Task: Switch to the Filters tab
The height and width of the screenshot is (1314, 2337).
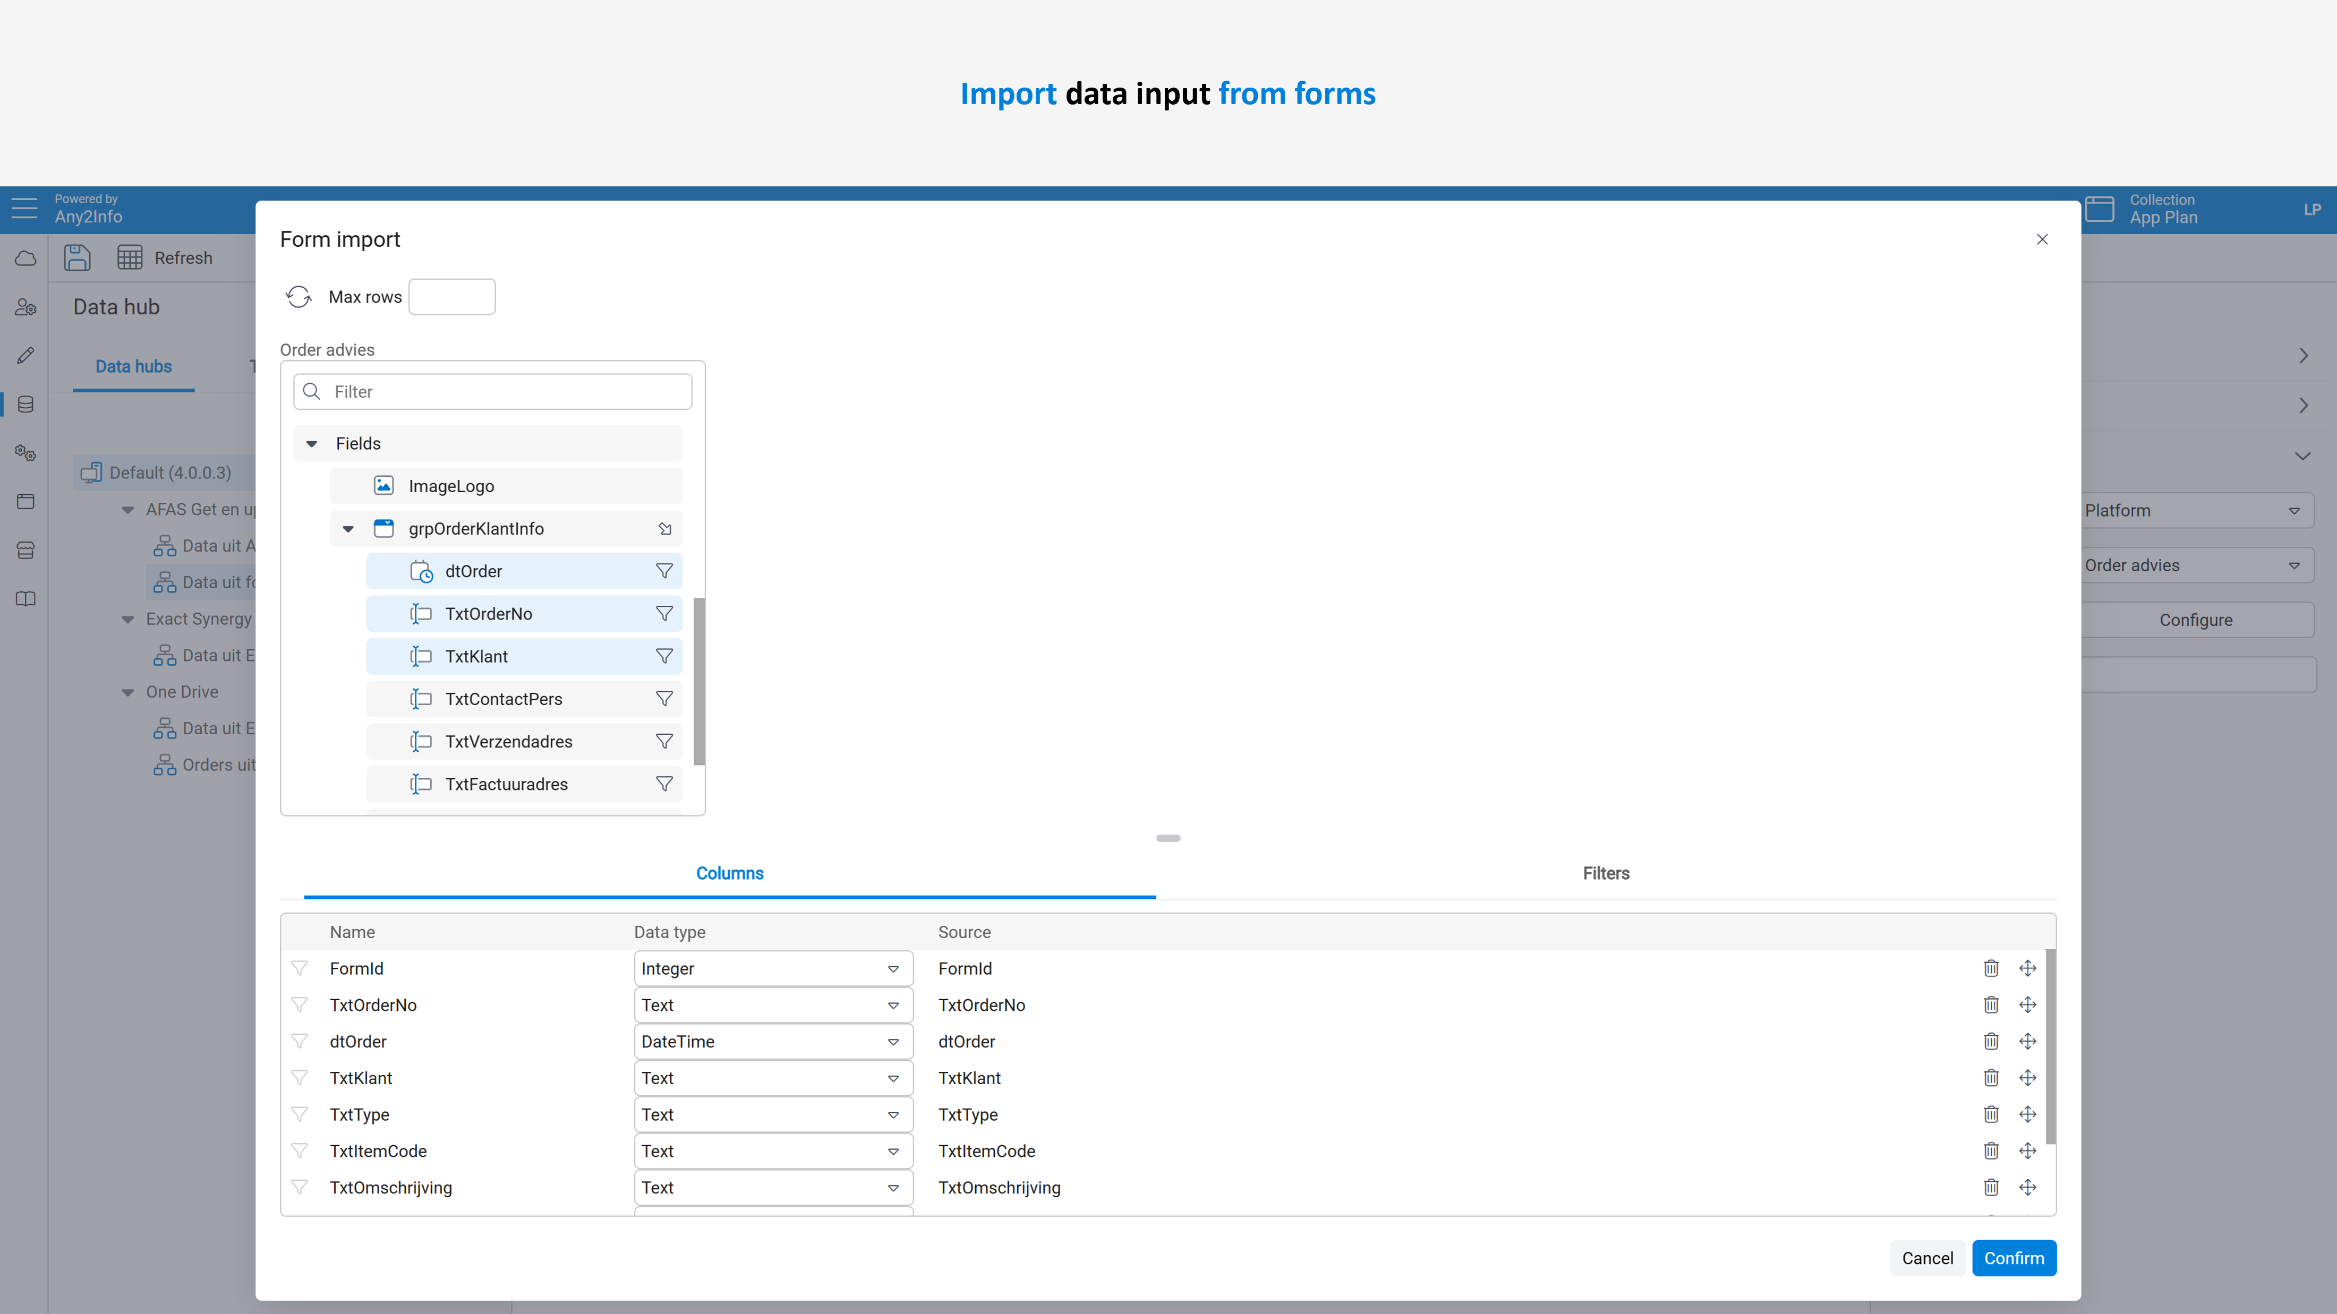Action: coord(1605,873)
